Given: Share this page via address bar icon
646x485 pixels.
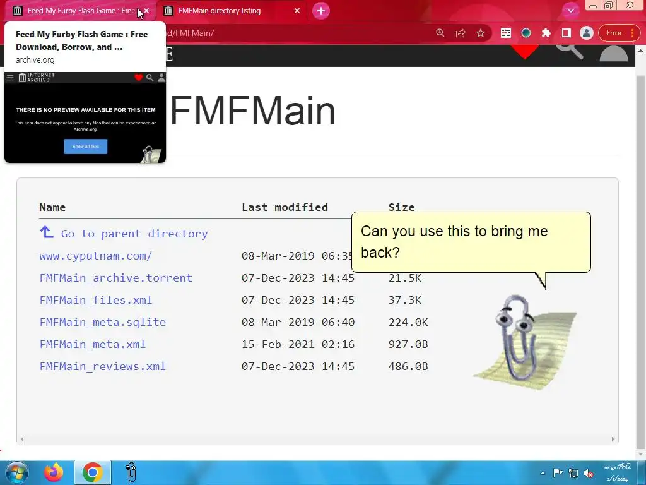Looking at the screenshot, I should [460, 33].
